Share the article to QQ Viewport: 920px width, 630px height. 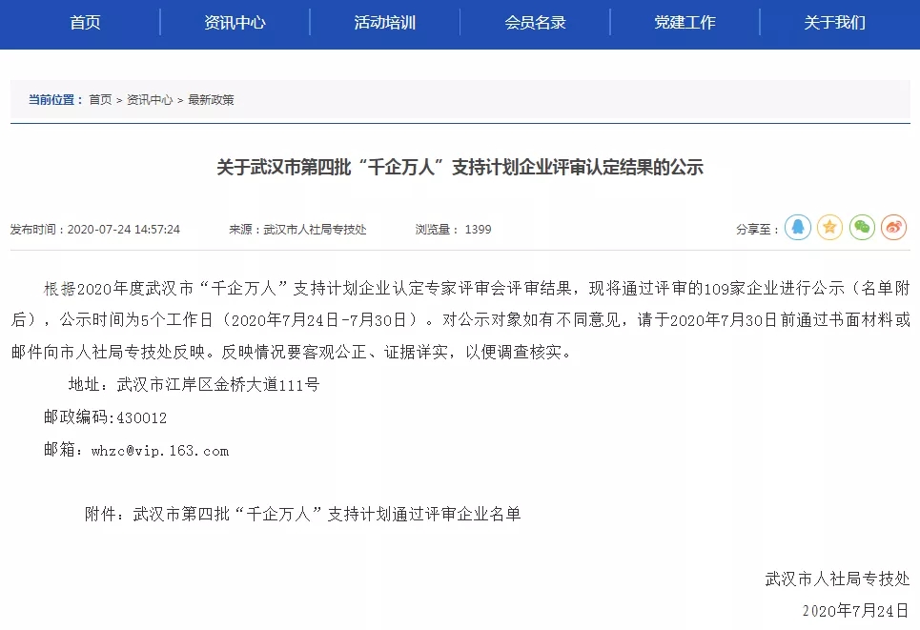pyautogui.click(x=798, y=227)
